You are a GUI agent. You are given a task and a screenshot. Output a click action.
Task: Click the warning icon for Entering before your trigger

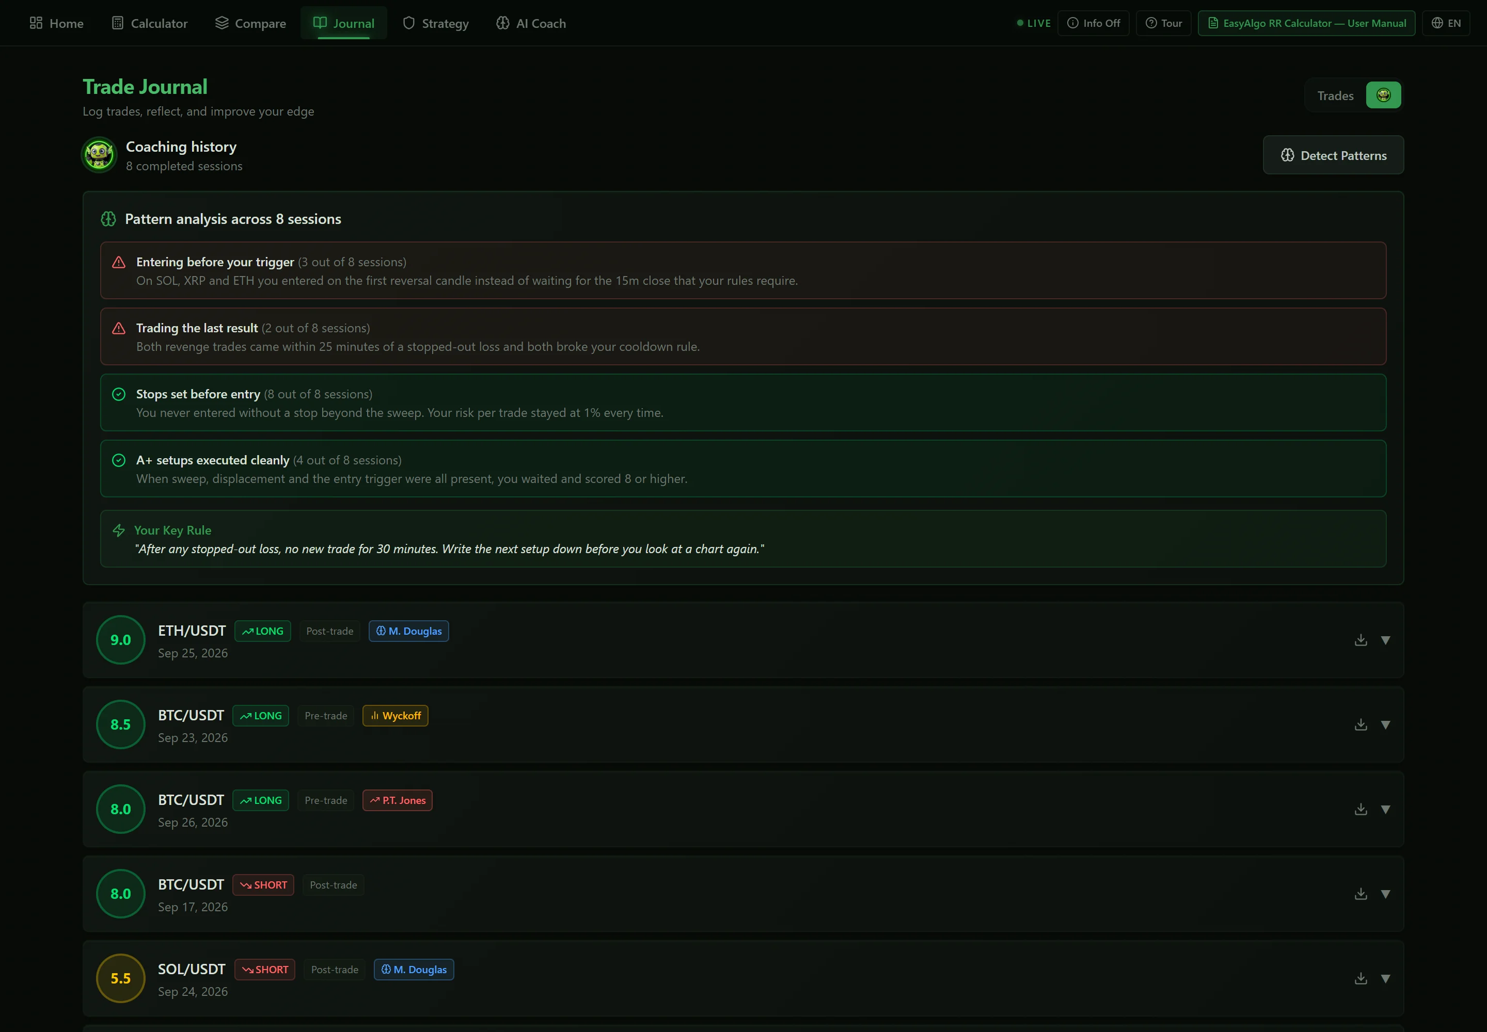[118, 262]
